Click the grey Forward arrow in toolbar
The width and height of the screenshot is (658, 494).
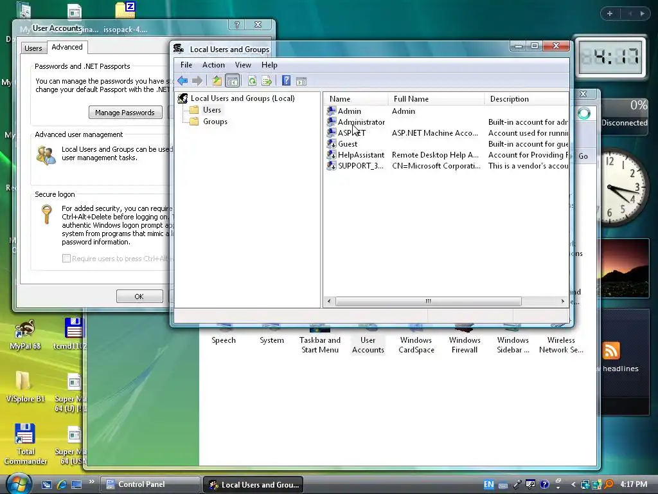coord(197,80)
